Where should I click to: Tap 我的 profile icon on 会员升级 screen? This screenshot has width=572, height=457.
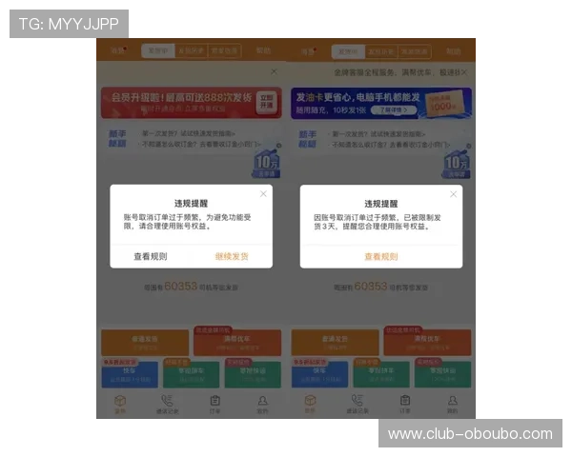pos(263,401)
